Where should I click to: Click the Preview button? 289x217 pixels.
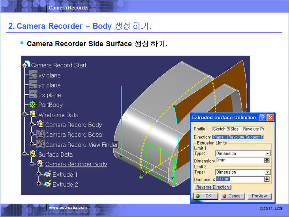point(259,196)
